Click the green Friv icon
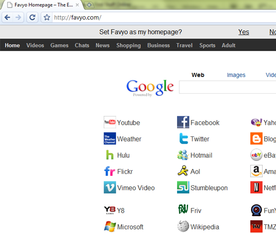The image size is (276, 233). (x=183, y=209)
